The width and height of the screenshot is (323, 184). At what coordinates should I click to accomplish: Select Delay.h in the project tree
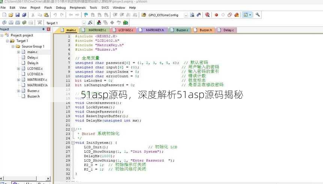(x=33, y=63)
